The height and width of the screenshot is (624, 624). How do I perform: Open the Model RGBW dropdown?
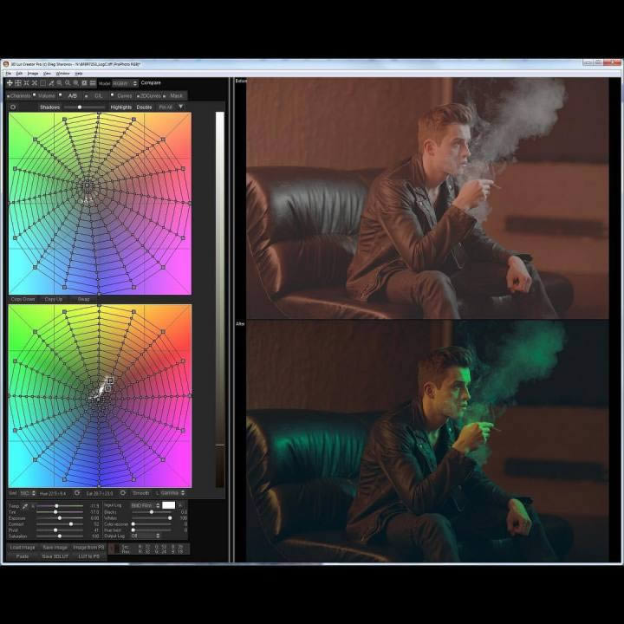[x=125, y=83]
